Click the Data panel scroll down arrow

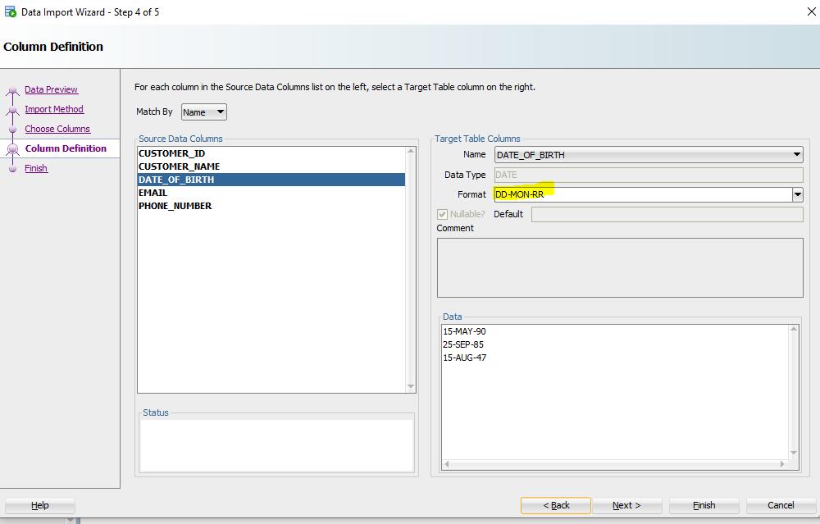tap(793, 453)
